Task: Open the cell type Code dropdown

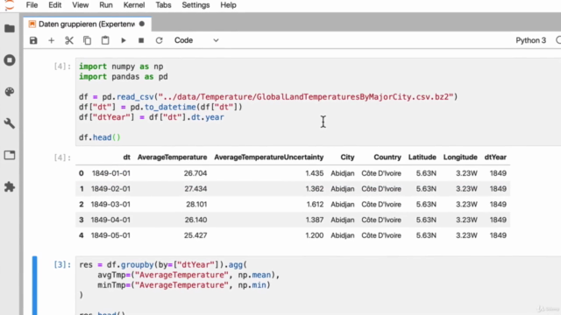Action: [x=196, y=40]
